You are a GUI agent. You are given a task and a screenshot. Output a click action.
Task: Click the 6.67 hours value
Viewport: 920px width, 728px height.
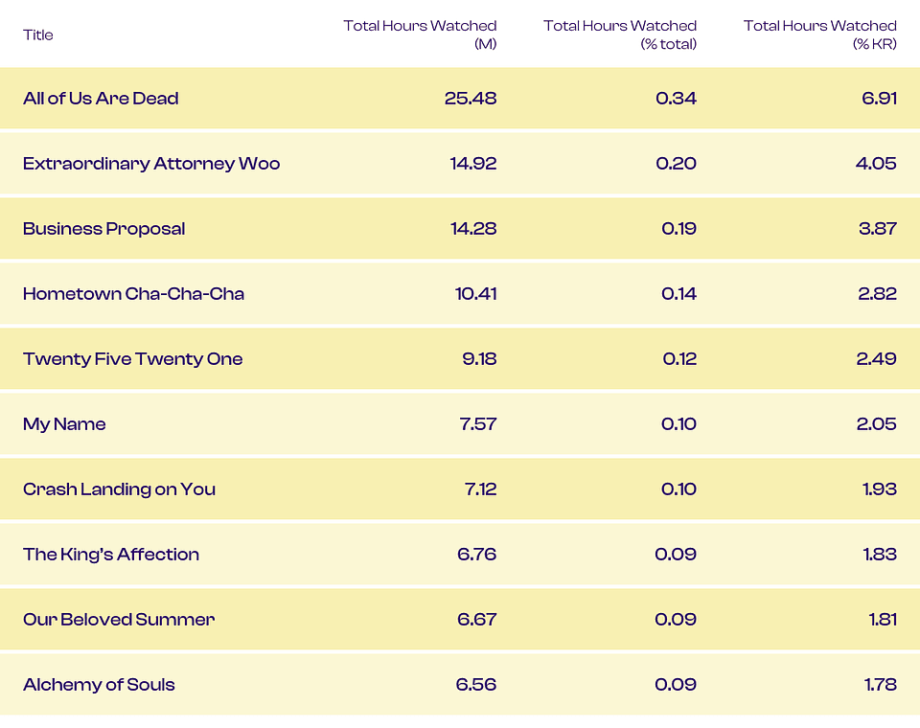477,619
